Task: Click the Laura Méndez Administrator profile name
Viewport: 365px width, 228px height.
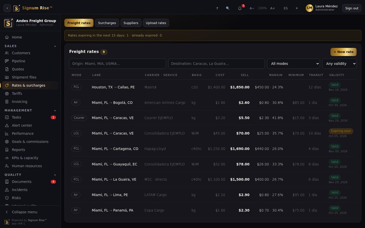Action: (x=326, y=8)
